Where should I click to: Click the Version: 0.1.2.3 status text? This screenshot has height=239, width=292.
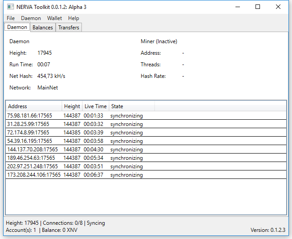[268, 230]
